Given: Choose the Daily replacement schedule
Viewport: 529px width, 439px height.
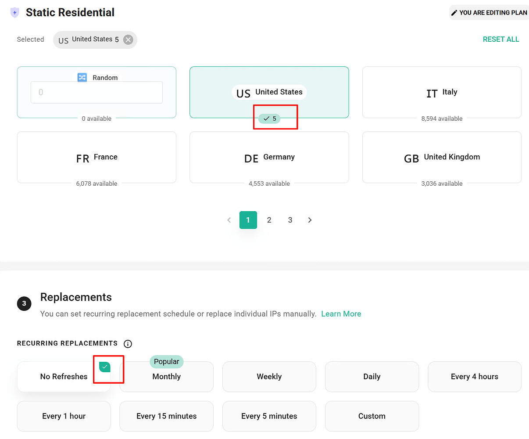Looking at the screenshot, I should pyautogui.click(x=372, y=377).
